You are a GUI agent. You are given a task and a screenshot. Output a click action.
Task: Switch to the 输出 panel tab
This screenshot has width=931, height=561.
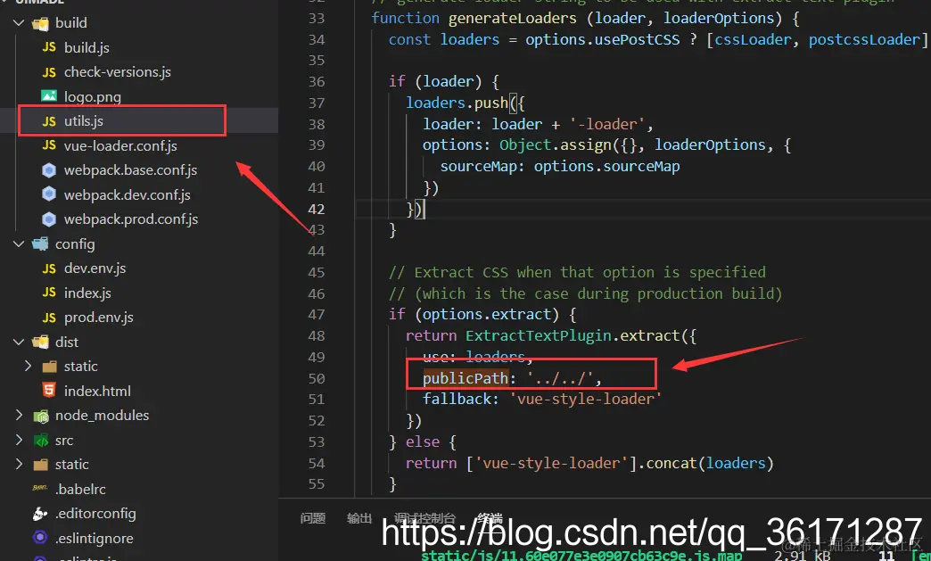359,518
